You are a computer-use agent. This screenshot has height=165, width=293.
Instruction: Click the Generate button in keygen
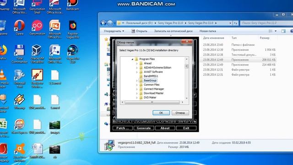tap(144, 128)
